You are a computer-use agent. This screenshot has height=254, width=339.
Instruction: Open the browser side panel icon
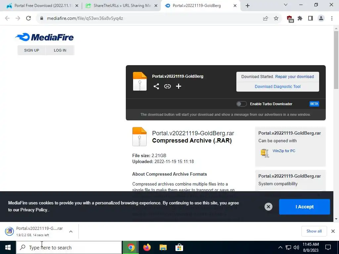coord(311,19)
